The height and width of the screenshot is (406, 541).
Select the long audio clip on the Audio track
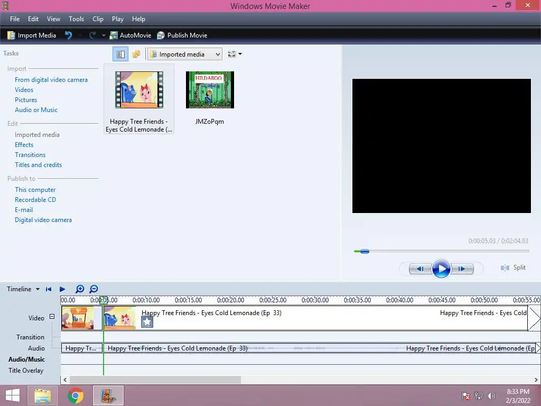click(x=319, y=348)
